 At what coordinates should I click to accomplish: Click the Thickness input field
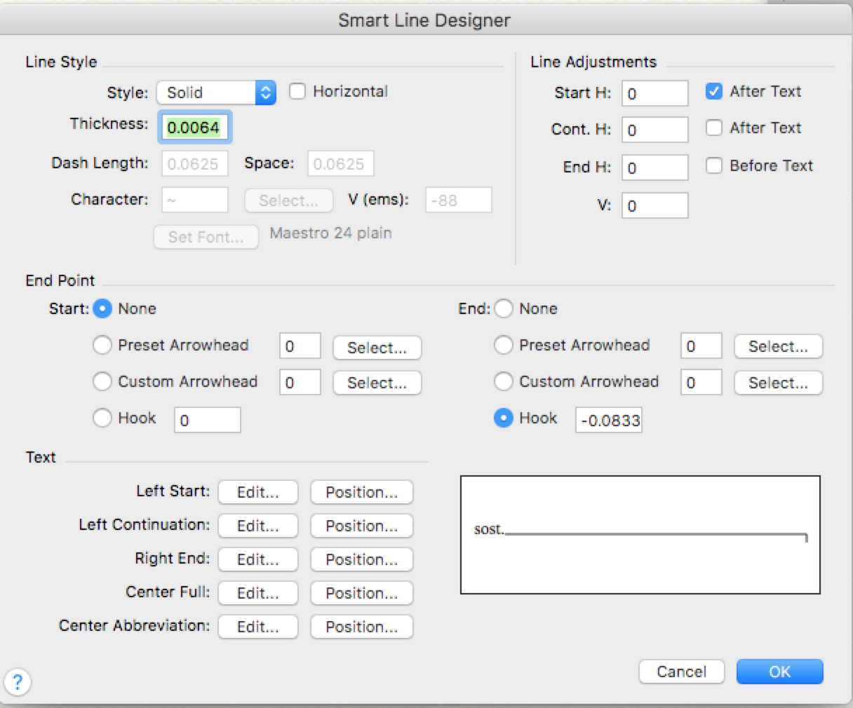click(x=194, y=128)
